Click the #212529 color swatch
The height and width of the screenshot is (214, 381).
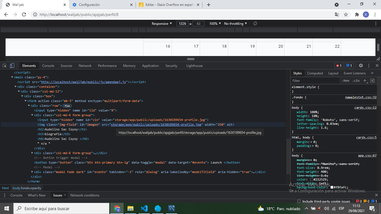(312, 180)
